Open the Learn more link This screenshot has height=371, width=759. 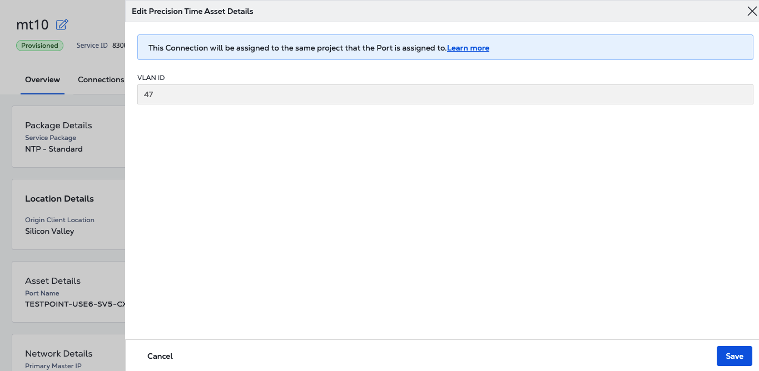[468, 48]
